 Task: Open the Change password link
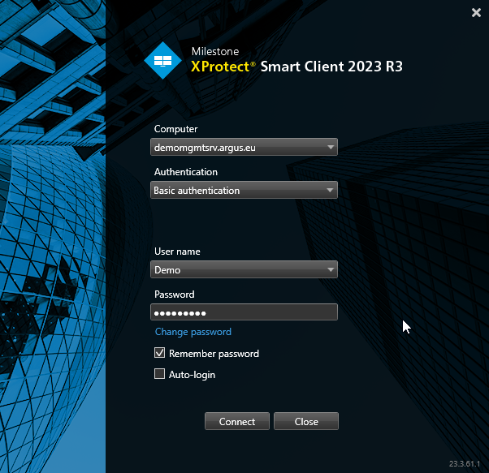tap(193, 332)
